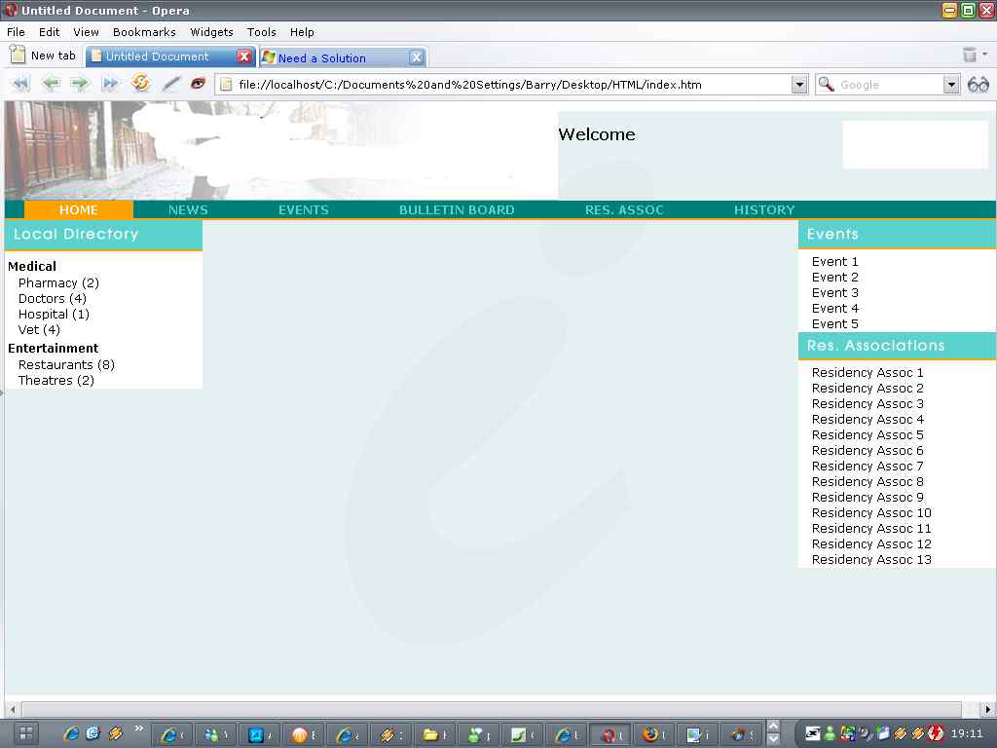Click the Opera taskbar button
The width and height of the screenshot is (997, 748).
coord(609,734)
